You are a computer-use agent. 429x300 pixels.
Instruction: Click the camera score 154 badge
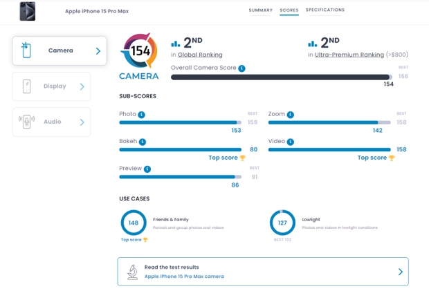click(x=139, y=50)
